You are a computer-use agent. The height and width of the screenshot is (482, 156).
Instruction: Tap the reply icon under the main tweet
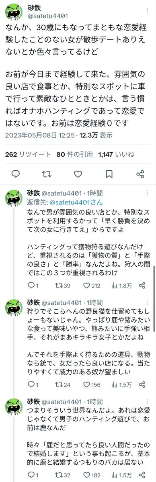pyautogui.click(x=16, y=174)
